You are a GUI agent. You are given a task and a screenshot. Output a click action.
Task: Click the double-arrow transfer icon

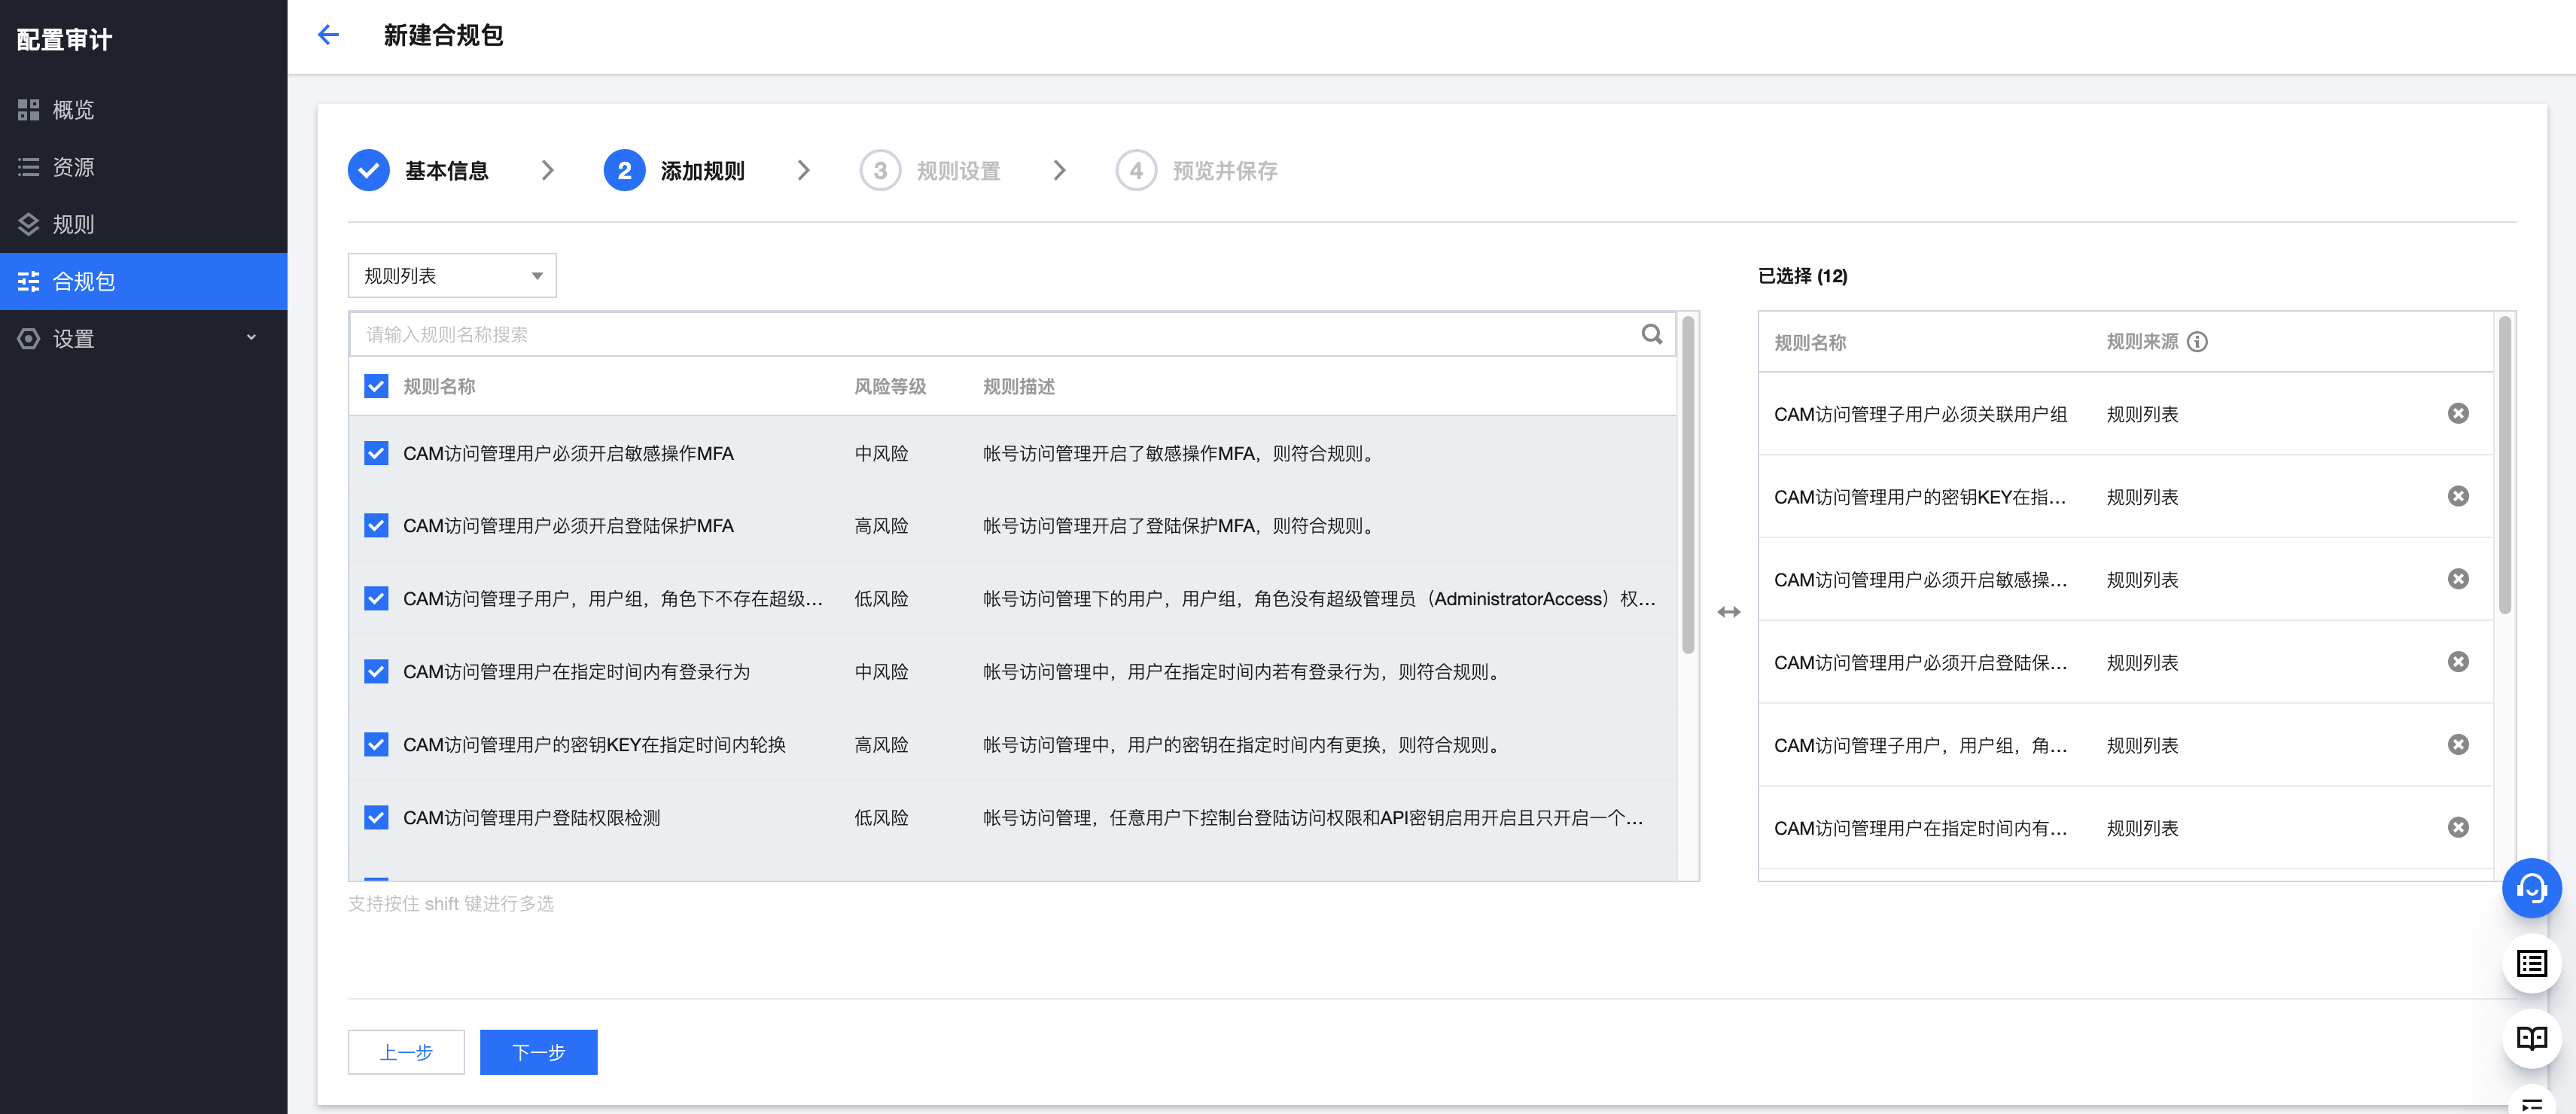click(1728, 612)
